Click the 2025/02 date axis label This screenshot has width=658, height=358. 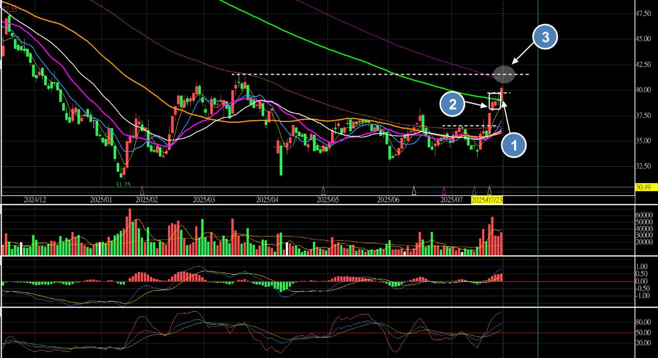click(147, 200)
